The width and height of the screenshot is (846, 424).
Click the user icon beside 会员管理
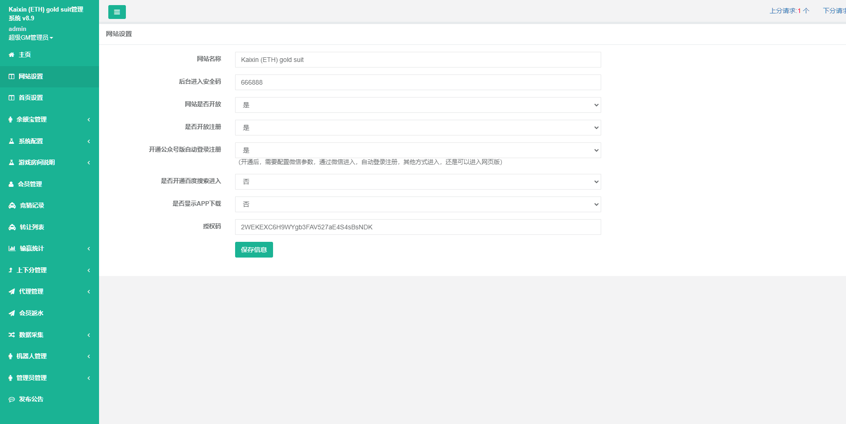11,184
